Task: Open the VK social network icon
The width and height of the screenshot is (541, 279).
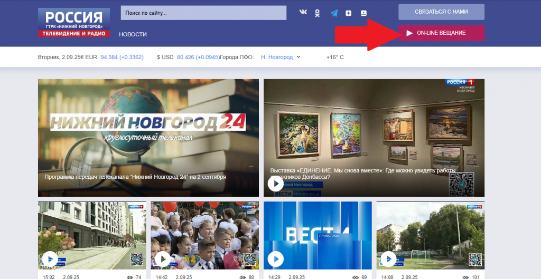Action: (x=303, y=13)
